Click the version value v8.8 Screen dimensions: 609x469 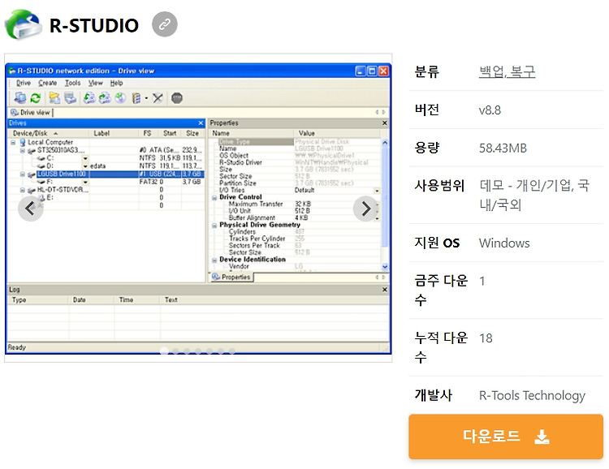pyautogui.click(x=490, y=110)
